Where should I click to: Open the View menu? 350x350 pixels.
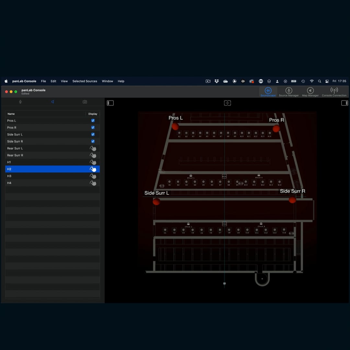pos(64,81)
